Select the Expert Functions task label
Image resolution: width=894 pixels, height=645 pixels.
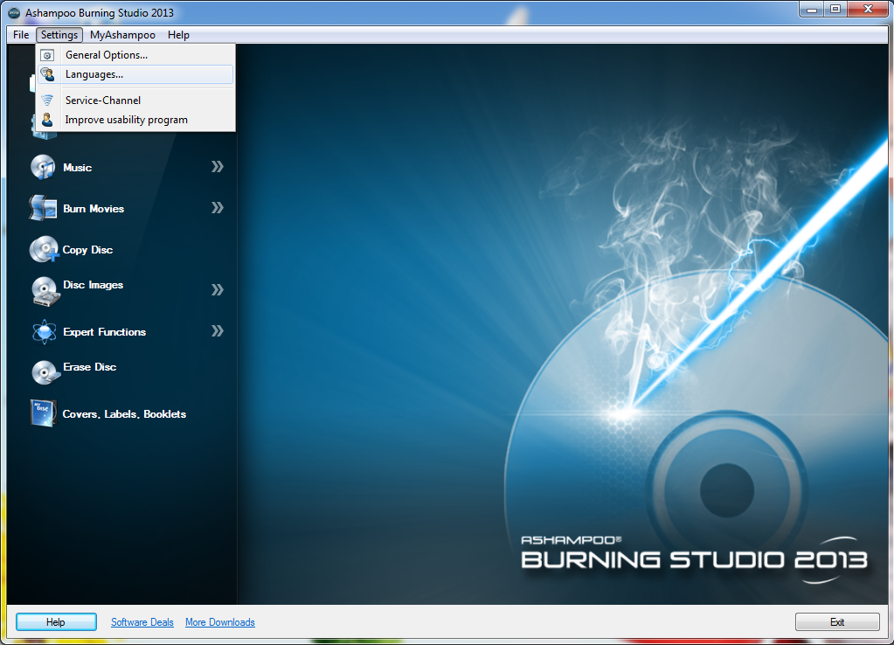pos(104,332)
